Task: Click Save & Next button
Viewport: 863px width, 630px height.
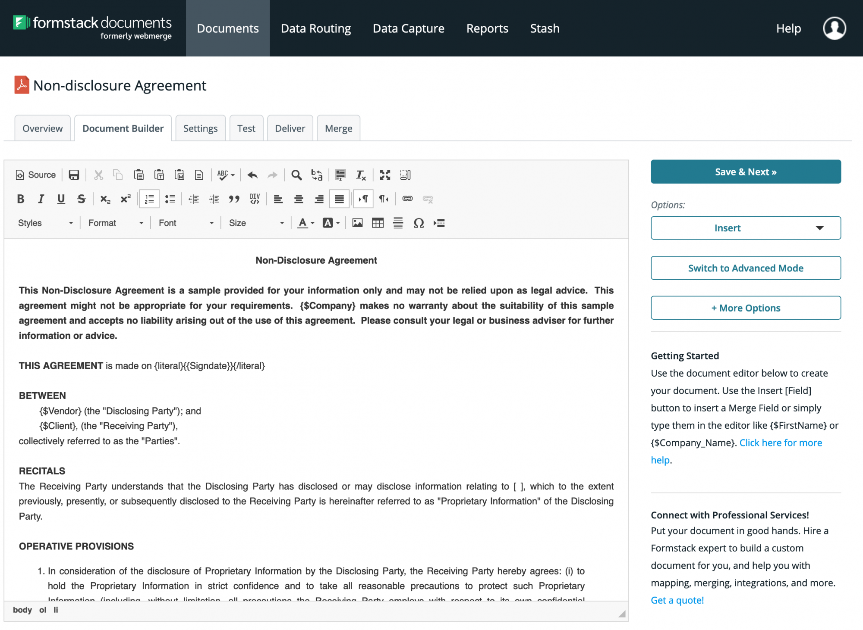Action: click(x=745, y=172)
